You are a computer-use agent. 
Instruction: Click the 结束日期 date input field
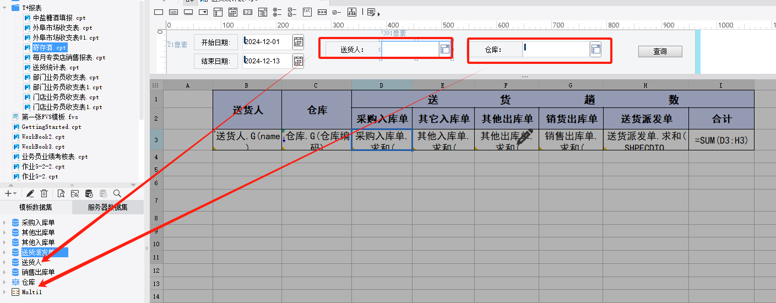pyautogui.click(x=267, y=61)
